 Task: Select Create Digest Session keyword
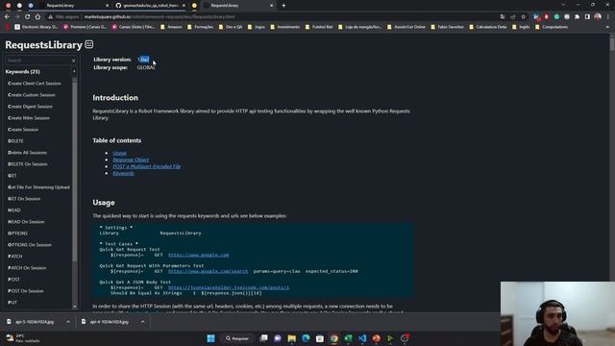pyautogui.click(x=30, y=107)
